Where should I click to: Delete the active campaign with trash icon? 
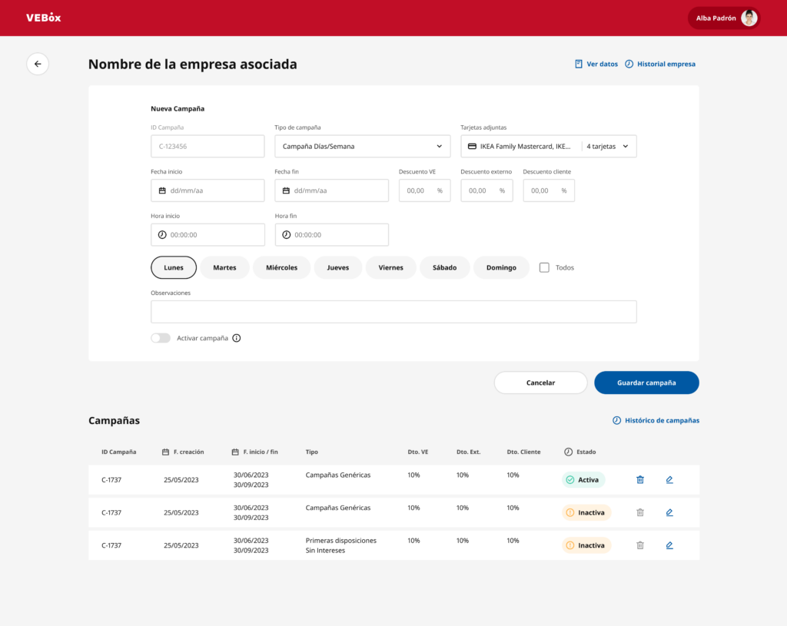click(640, 480)
